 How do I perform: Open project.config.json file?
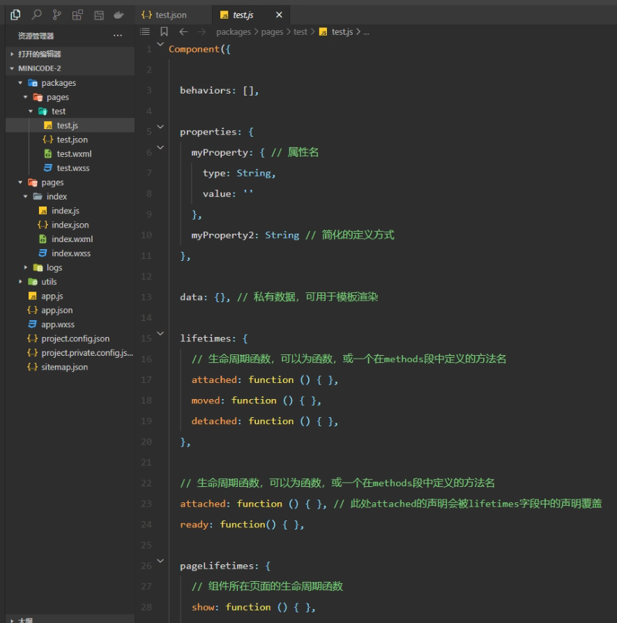pyautogui.click(x=70, y=338)
